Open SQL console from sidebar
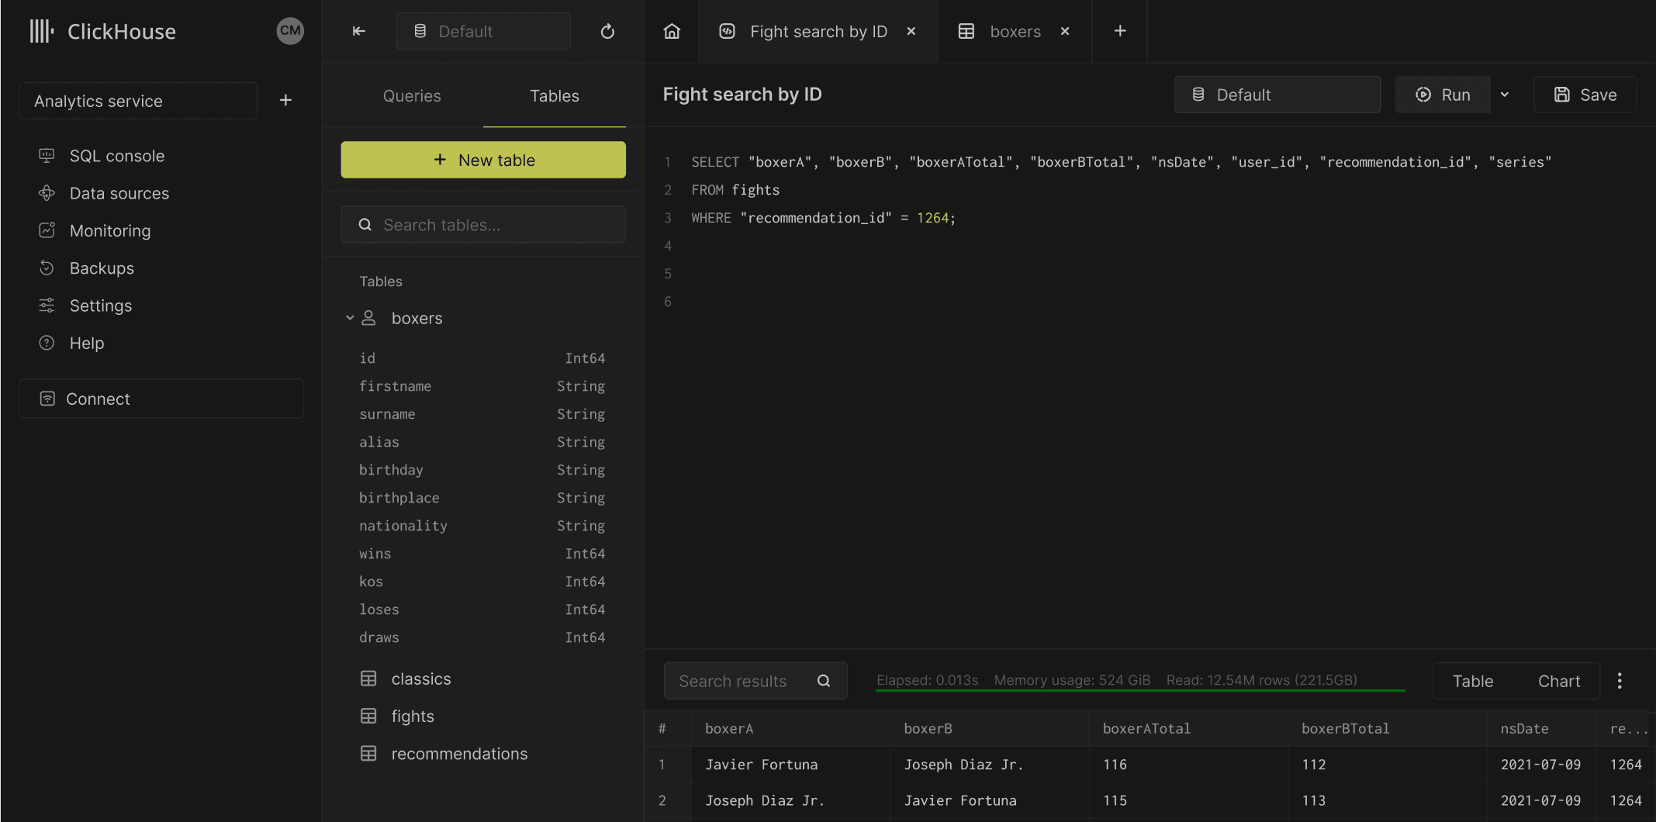 tap(117, 156)
